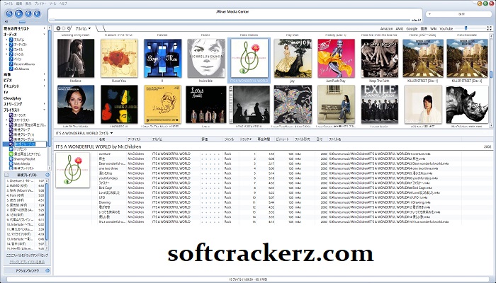Click the スマートリスト playlist icon
Image resolution: width=496 pixels, height=283 pixels.
(x=11, y=120)
